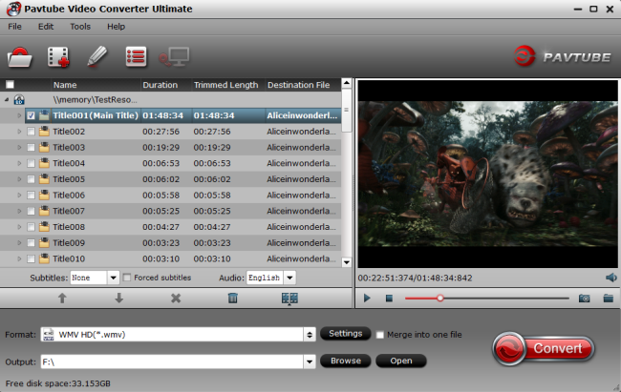Click the preview seek slider handle
Screen dimensions: 621x392
point(440,298)
